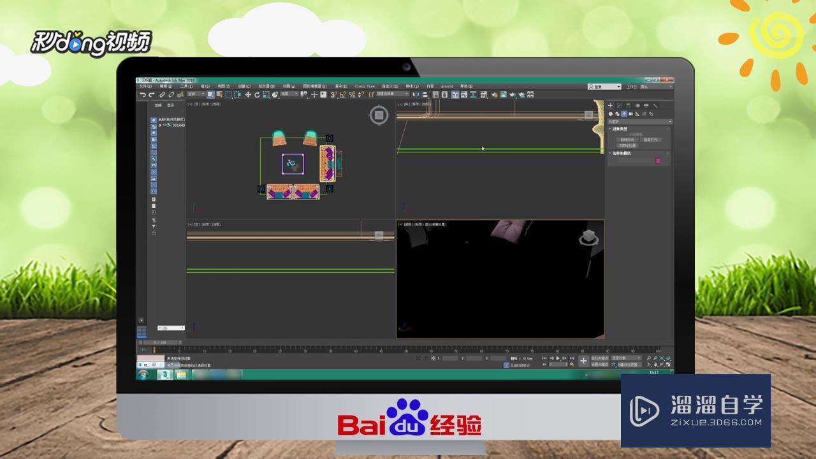Click the Sun Positioner button
Viewport: 816px width, 459px height.
[627, 145]
